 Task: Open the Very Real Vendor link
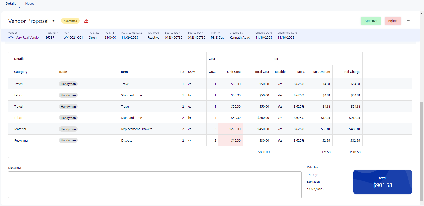28,37
